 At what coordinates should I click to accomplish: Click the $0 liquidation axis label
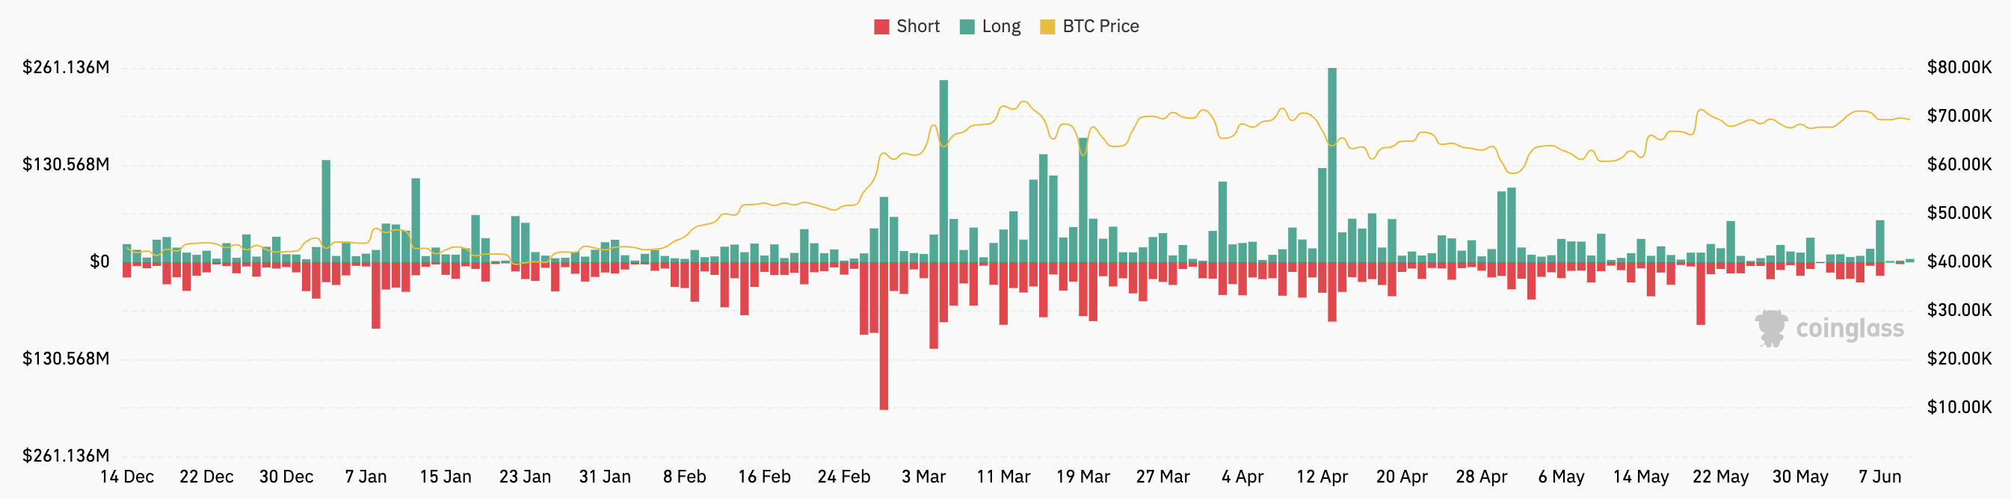pyautogui.click(x=99, y=262)
